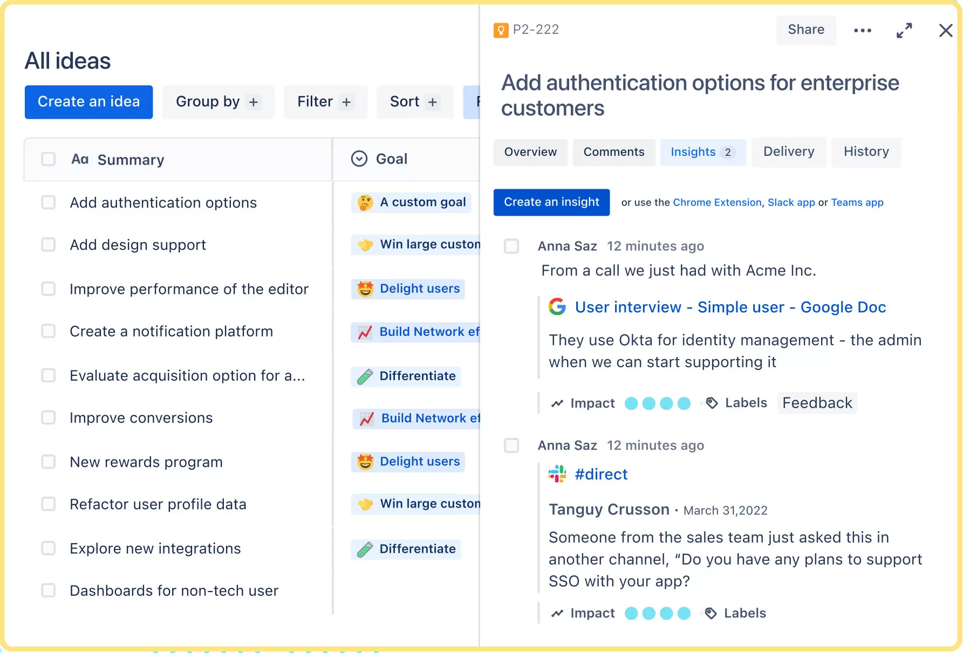The width and height of the screenshot is (963, 653).
Task: Click the Google icon beside User interview link
Action: 557,307
